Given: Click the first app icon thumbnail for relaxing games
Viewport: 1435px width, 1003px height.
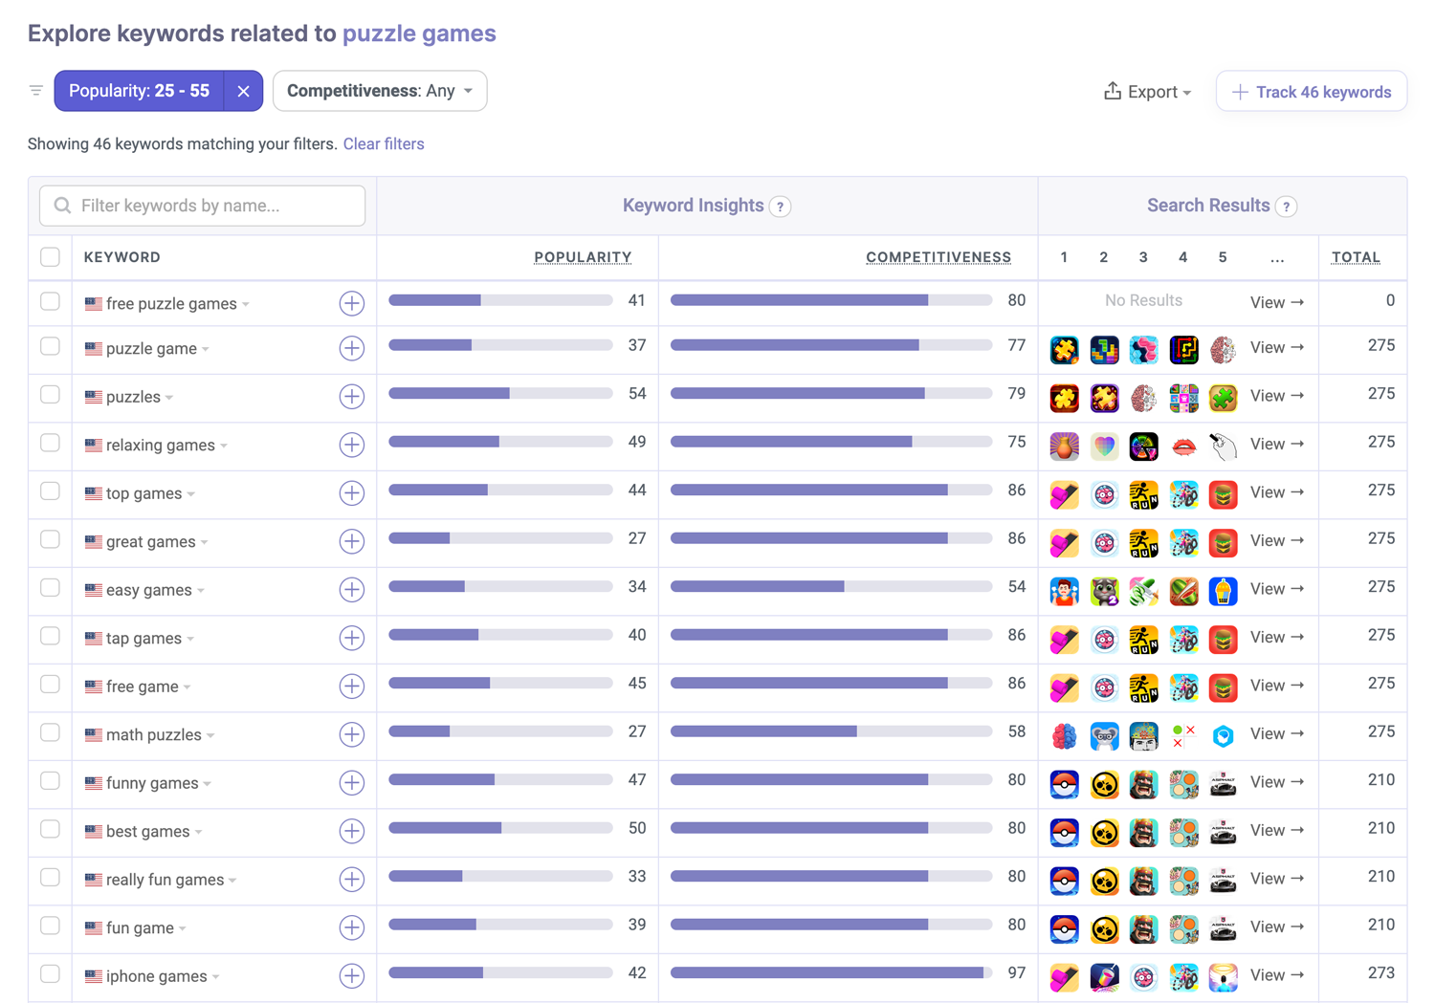Looking at the screenshot, I should coord(1064,446).
